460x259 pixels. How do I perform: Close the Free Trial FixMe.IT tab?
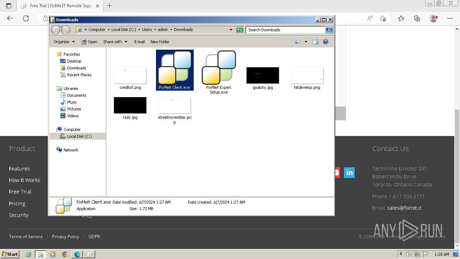(x=97, y=6)
